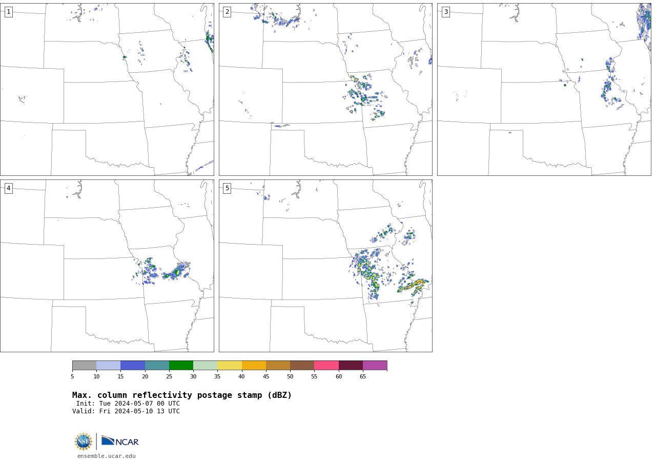
Task: Click the Max. column reflectivity title
Action: pyautogui.click(x=182, y=395)
